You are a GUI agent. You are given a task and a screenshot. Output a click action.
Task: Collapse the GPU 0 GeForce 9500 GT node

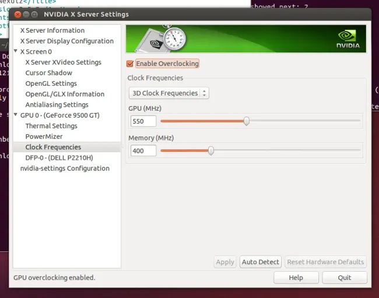click(x=16, y=114)
